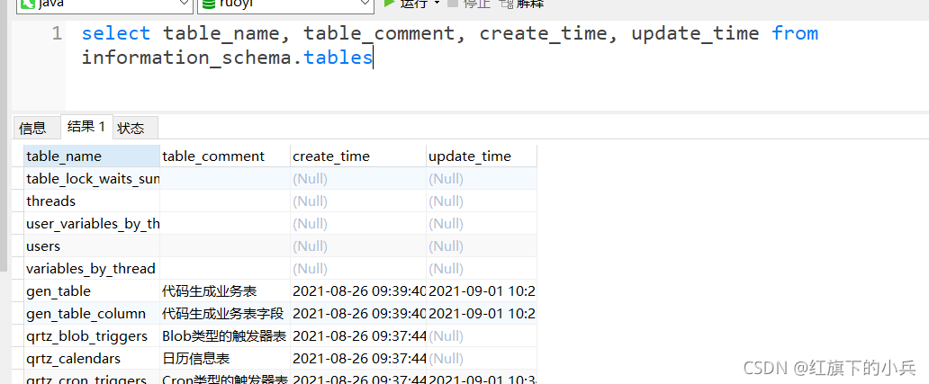Click the 代码生成业务表 comment cell
This screenshot has width=929, height=384.
click(225, 291)
